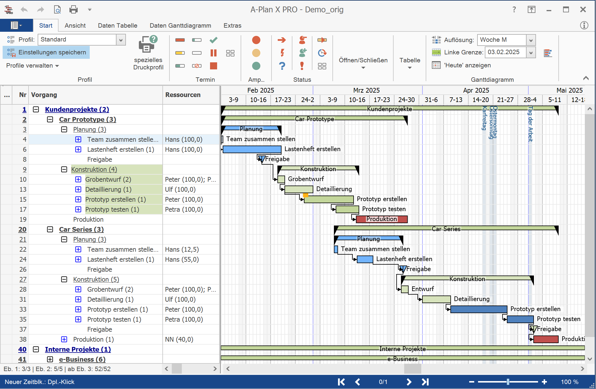Expand the e-Business (6) group
Image resolution: width=596 pixels, height=389 pixels.
pos(50,359)
